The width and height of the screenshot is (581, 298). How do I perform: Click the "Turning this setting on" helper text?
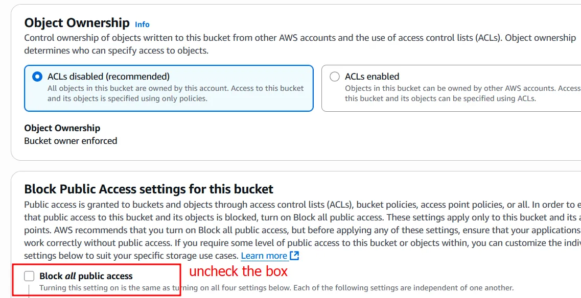pyautogui.click(x=276, y=288)
